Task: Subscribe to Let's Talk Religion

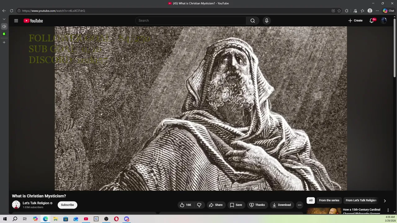Action: point(67,205)
